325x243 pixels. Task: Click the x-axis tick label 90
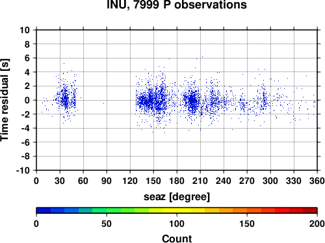click(107, 181)
